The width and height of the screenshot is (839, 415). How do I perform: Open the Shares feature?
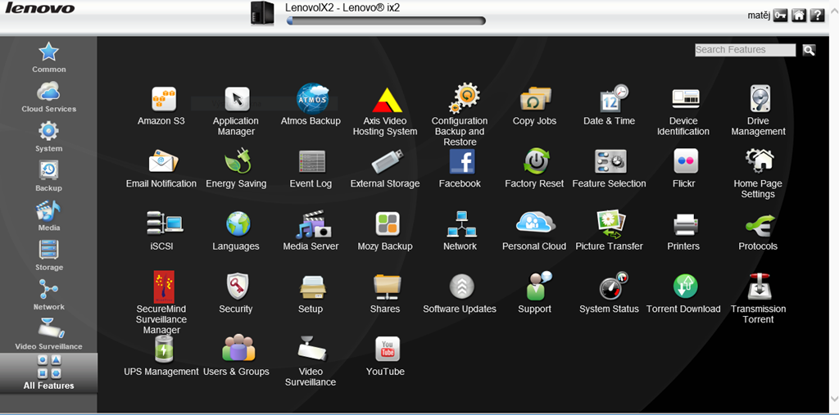385,287
